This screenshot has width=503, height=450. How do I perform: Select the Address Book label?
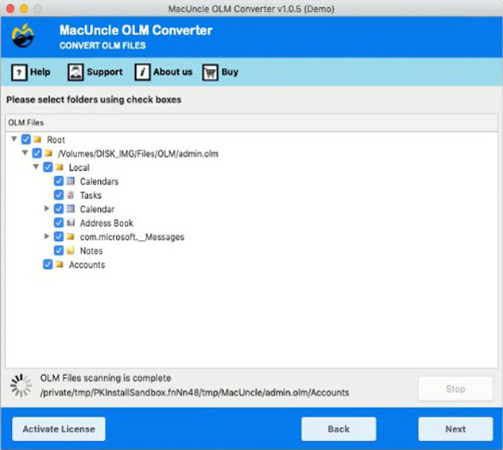[106, 223]
